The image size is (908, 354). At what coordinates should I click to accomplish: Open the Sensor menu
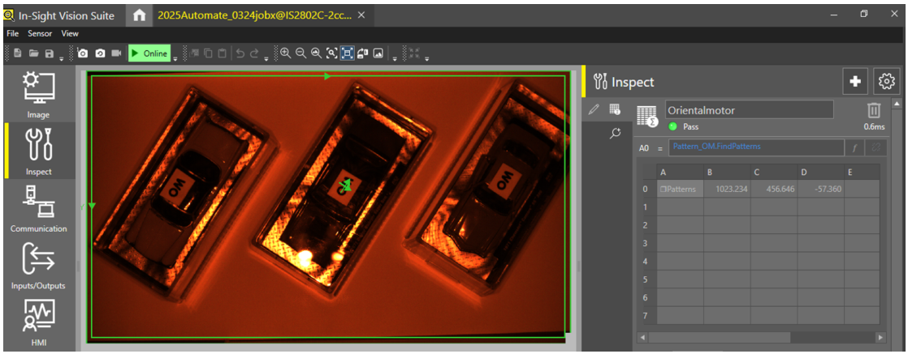(40, 34)
